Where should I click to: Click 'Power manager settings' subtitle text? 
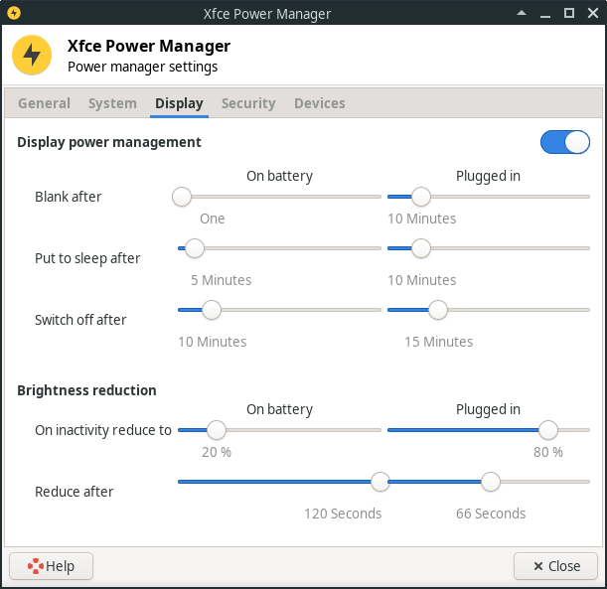point(142,67)
